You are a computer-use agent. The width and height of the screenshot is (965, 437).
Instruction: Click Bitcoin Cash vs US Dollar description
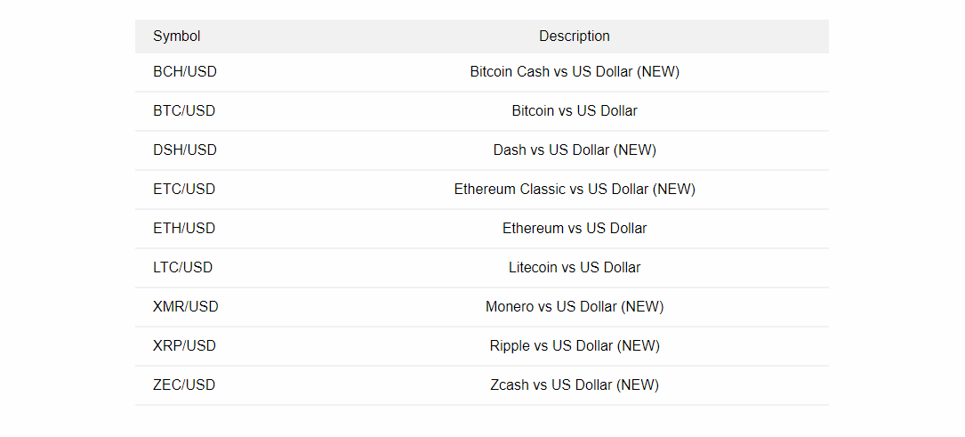click(575, 72)
